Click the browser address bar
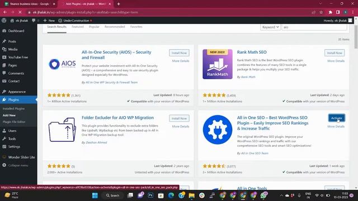Viewport: 358px width, 201px height. (x=169, y=12)
